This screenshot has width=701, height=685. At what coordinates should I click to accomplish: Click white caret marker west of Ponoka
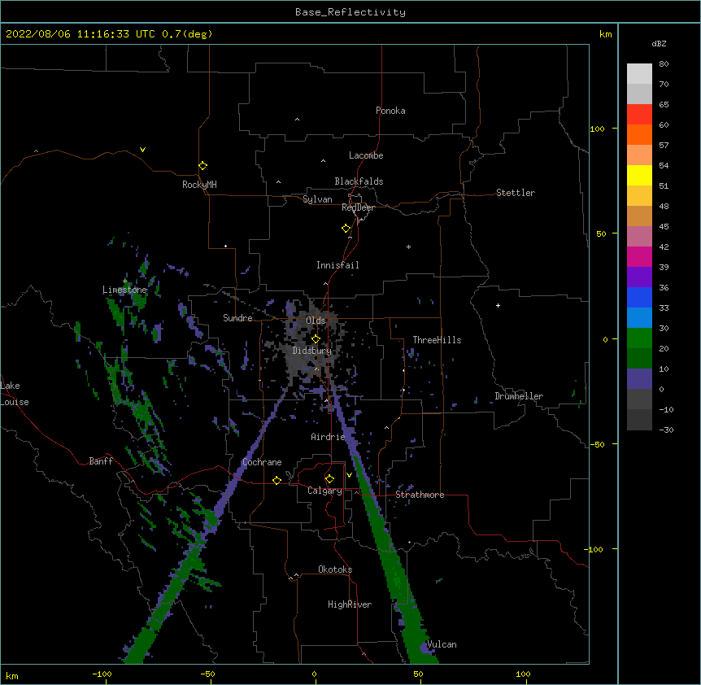pos(297,120)
